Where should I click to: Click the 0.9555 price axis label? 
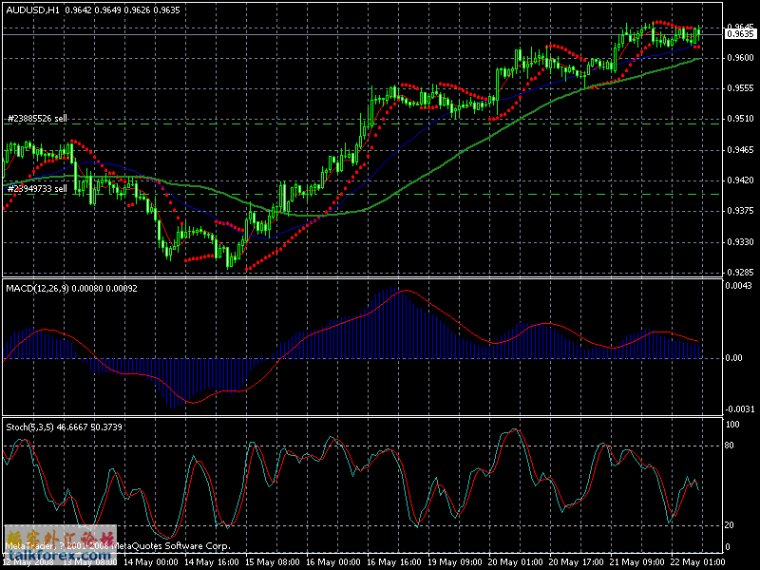point(741,88)
